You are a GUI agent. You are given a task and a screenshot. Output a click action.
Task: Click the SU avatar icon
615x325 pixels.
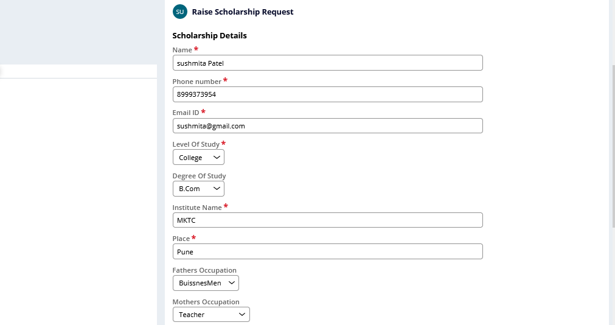pyautogui.click(x=179, y=12)
